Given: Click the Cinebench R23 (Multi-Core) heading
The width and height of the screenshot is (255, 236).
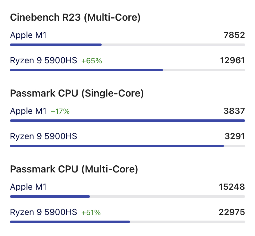Looking at the screenshot, I should (x=75, y=18).
